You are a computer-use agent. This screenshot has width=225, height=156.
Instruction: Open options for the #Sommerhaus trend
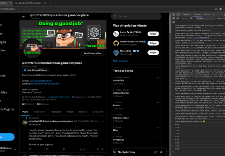[x=157, y=115]
